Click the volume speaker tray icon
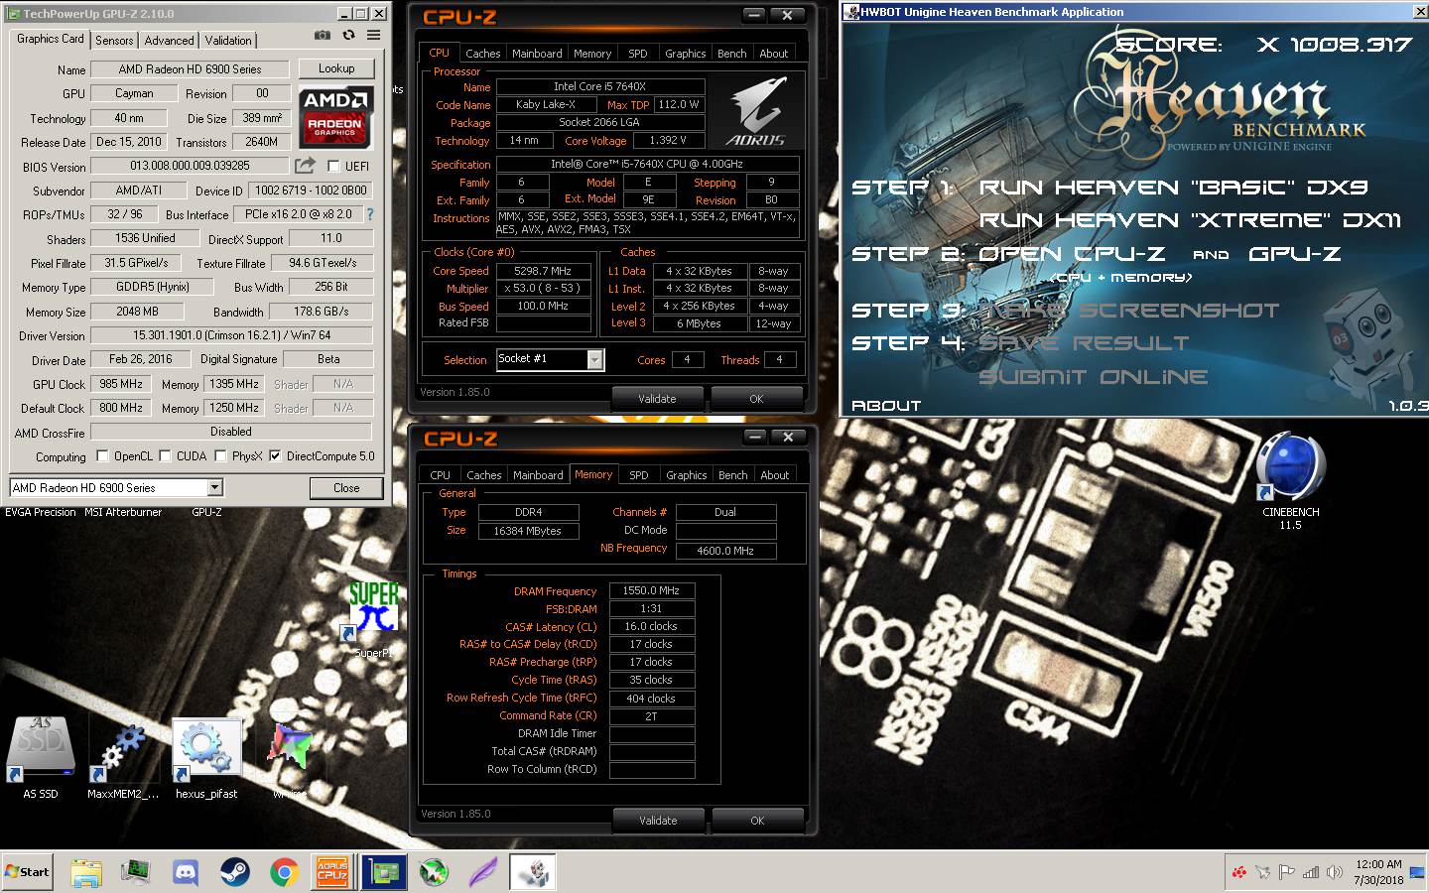 click(x=1335, y=872)
